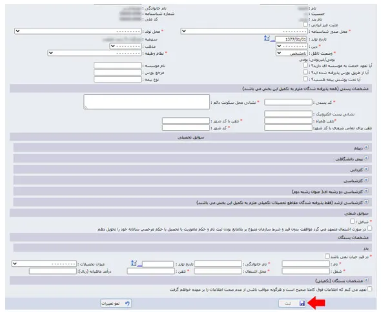Open father's میزان تحصیلات dropdown
The image size is (381, 312).
point(44,264)
